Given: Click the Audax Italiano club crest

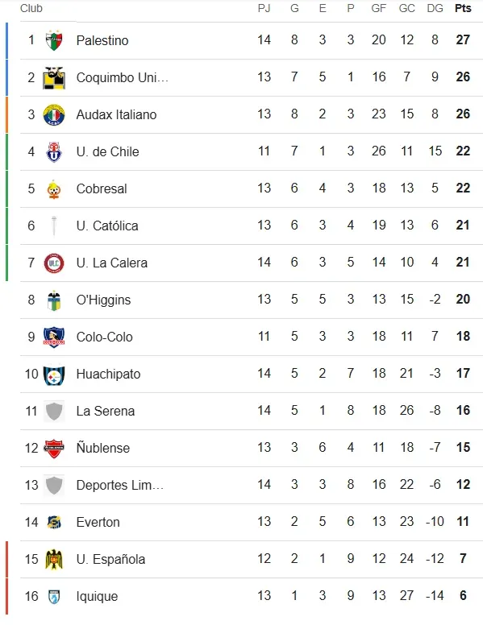Looking at the screenshot, I should (x=54, y=115).
